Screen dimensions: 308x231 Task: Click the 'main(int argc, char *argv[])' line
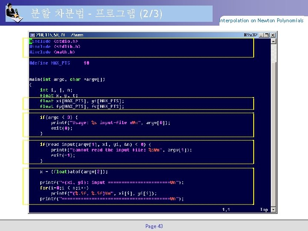click(67, 80)
